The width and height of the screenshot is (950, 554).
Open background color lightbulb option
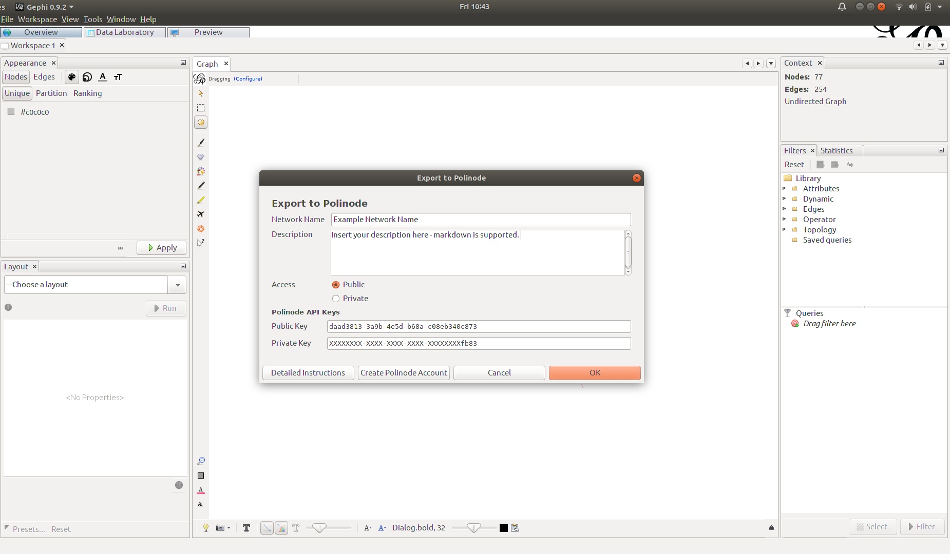[206, 528]
